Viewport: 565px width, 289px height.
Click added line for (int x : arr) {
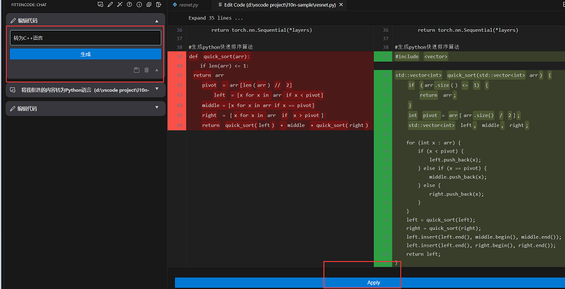(434, 143)
